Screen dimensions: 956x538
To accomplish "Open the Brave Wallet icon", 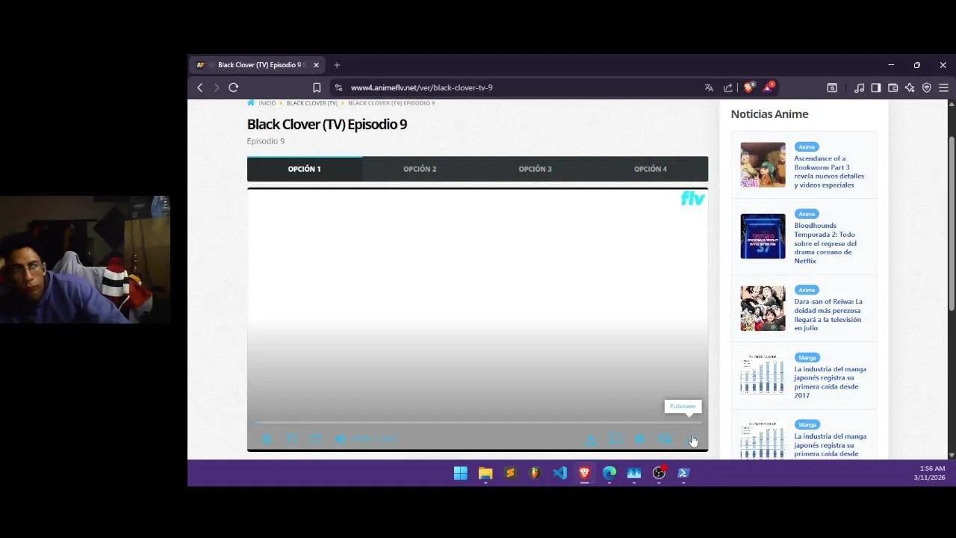I will click(x=893, y=87).
